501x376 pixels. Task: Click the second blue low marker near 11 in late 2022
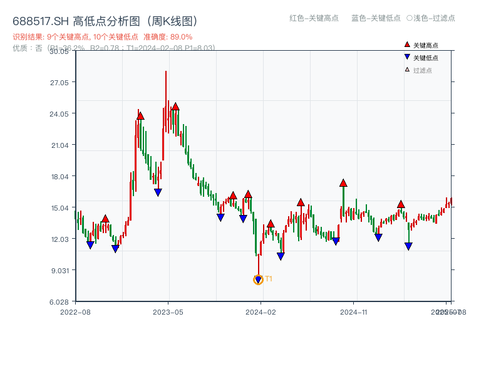115,249
